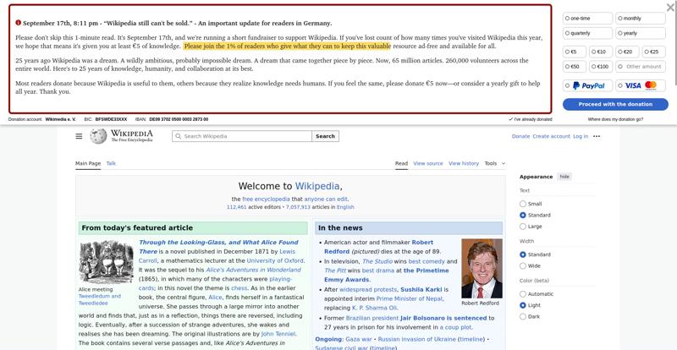Select the Read tab
Screen dimensions: 677x350
(x=401, y=163)
